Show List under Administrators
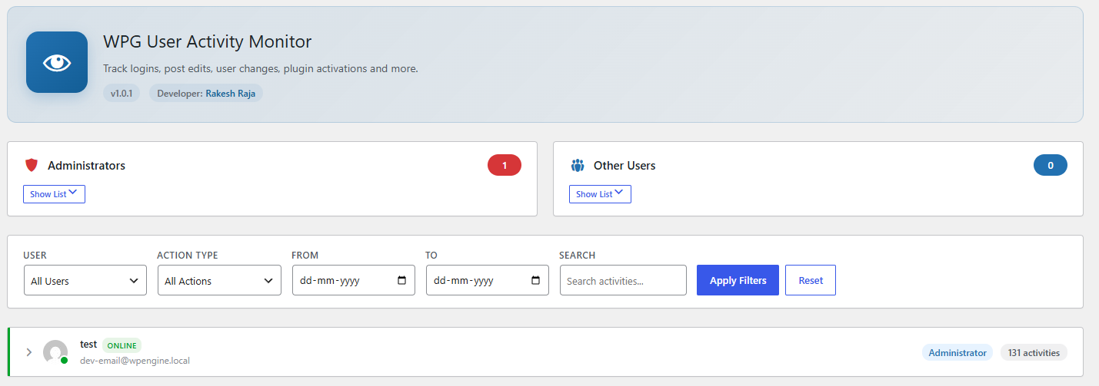Viewport: 1099px width, 386px height. pos(54,194)
